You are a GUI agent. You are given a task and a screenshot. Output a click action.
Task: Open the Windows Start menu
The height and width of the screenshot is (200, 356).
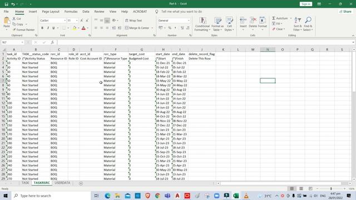(x=6, y=196)
